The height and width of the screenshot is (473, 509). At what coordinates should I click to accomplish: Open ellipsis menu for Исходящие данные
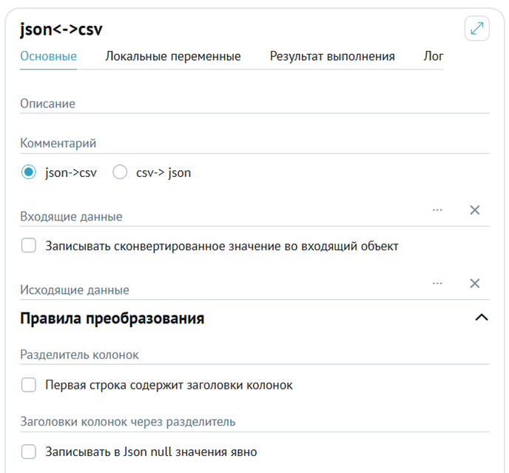(437, 284)
